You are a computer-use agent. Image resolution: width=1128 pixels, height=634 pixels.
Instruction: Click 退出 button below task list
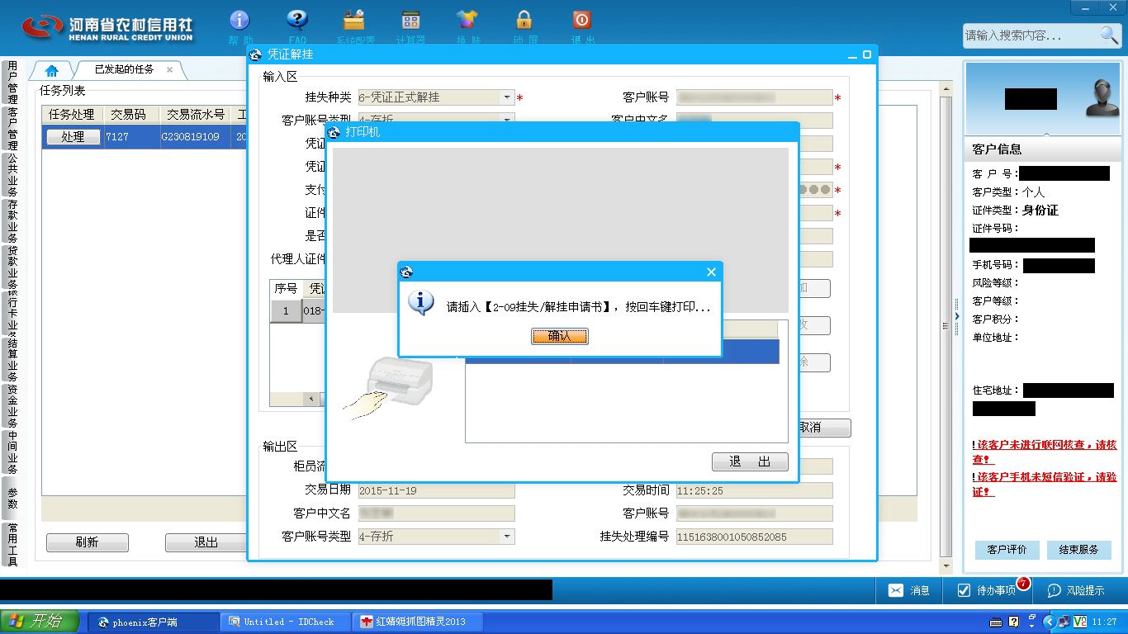pos(206,542)
